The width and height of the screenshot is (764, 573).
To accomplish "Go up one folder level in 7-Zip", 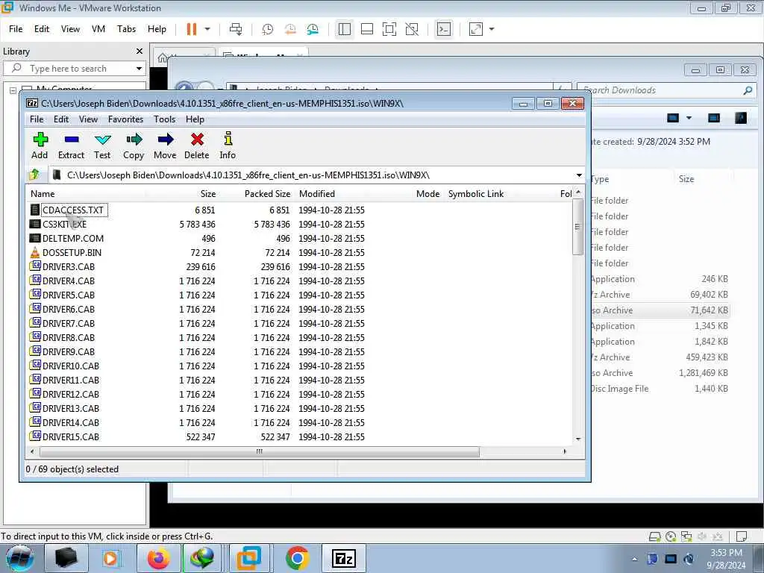I will tap(34, 175).
